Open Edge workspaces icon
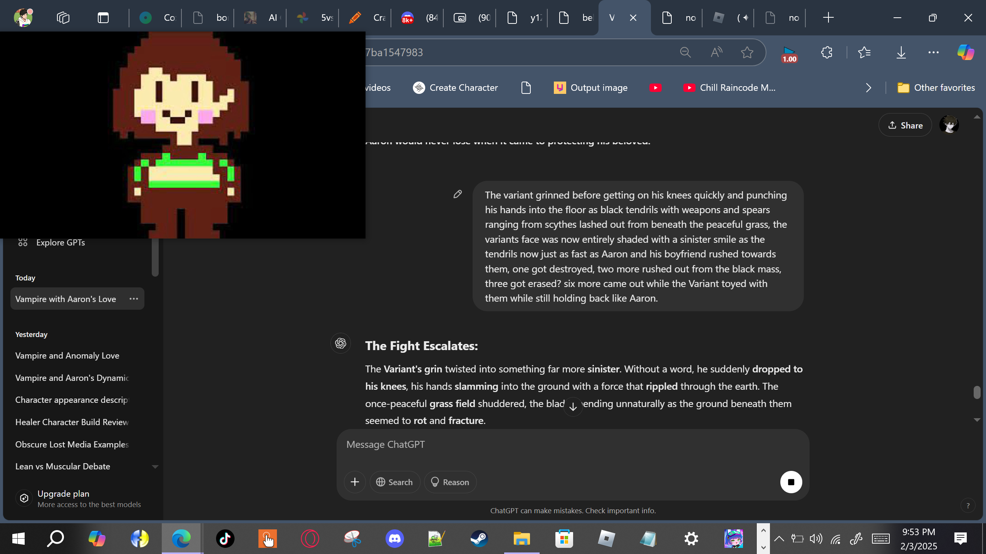 pos(63,18)
